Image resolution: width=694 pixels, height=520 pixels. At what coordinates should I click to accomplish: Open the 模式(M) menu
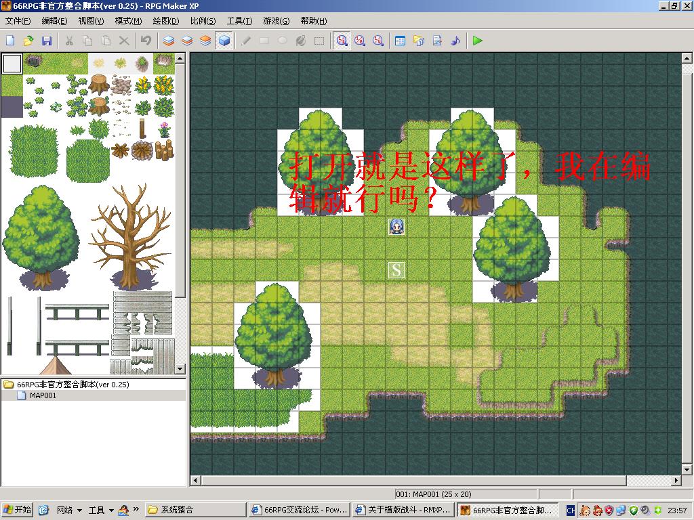(128, 21)
